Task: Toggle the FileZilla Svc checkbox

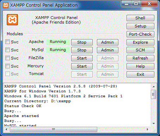Action: click(x=7, y=58)
